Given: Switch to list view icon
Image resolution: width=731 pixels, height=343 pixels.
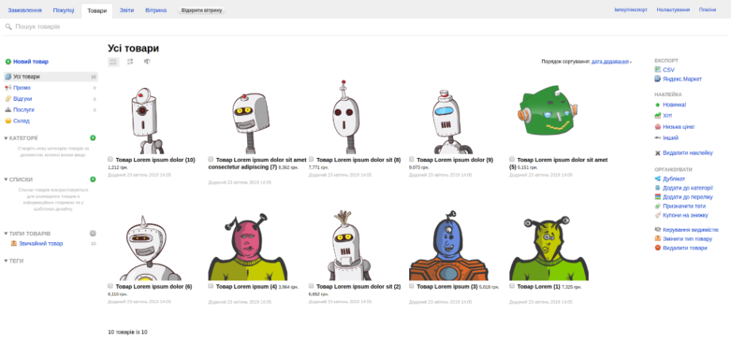Looking at the screenshot, I should [x=130, y=61].
